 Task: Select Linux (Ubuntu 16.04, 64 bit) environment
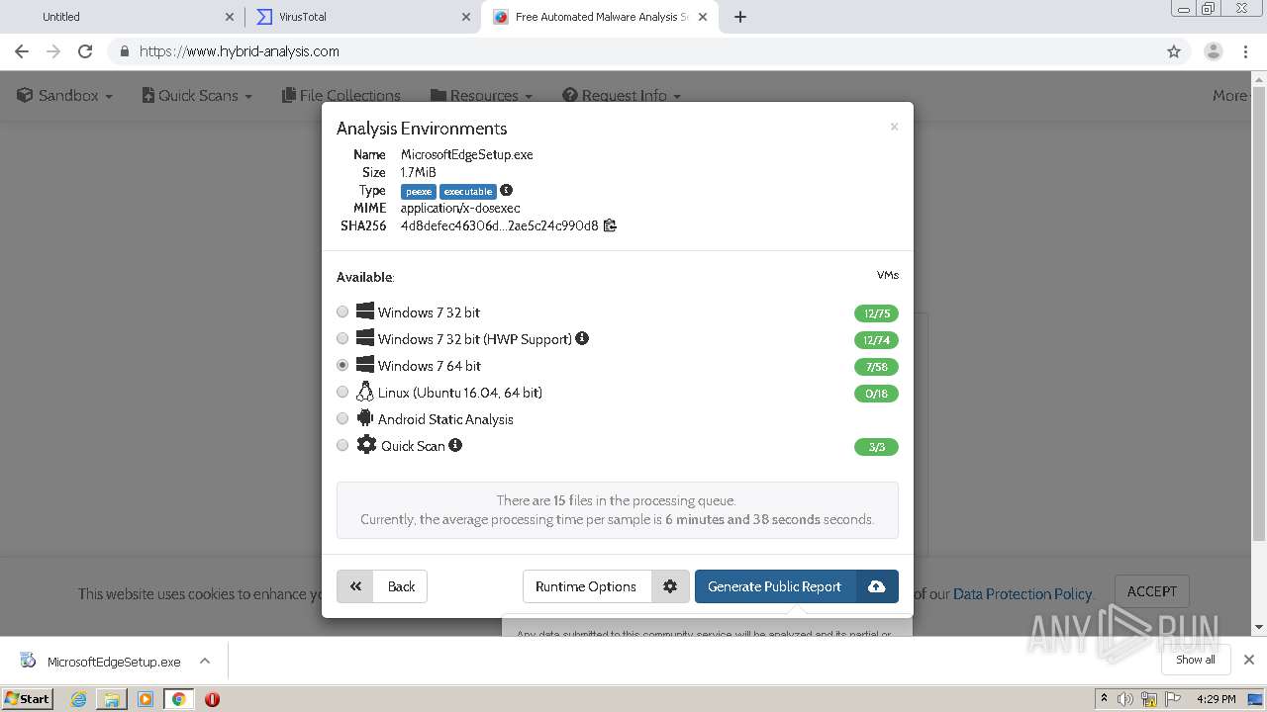click(x=342, y=392)
